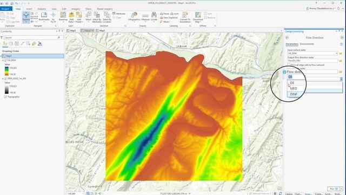The height and width of the screenshot is (195, 346).
Task: Open the Project tab
Action: 6,9
